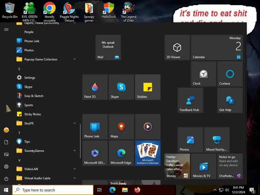Open Tips in the app list

pos(46,142)
